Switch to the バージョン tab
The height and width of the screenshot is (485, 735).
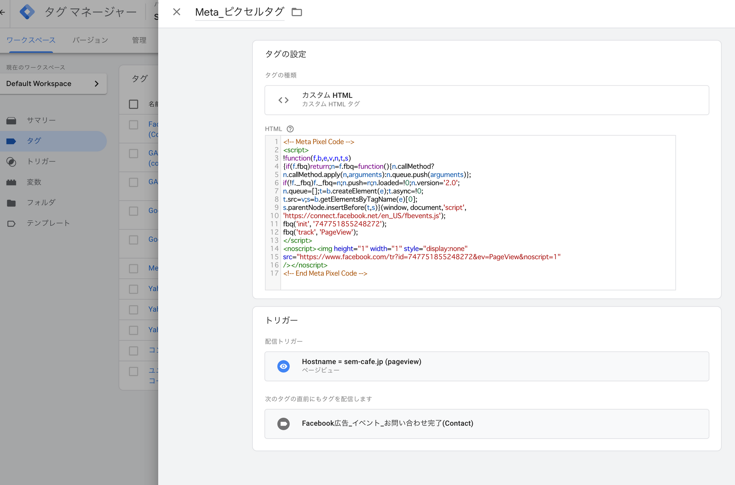pos(90,40)
